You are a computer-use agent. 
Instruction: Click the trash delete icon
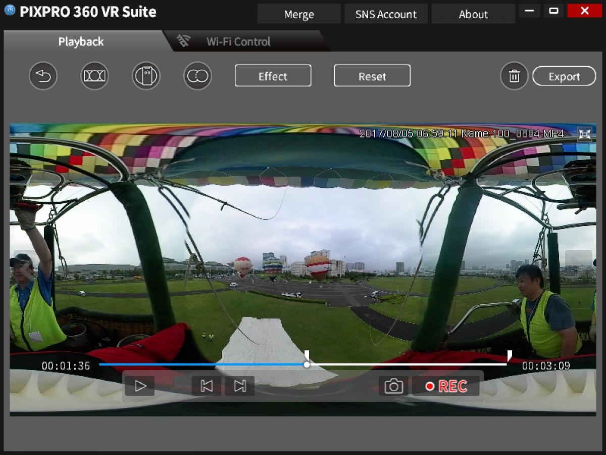[x=515, y=76]
